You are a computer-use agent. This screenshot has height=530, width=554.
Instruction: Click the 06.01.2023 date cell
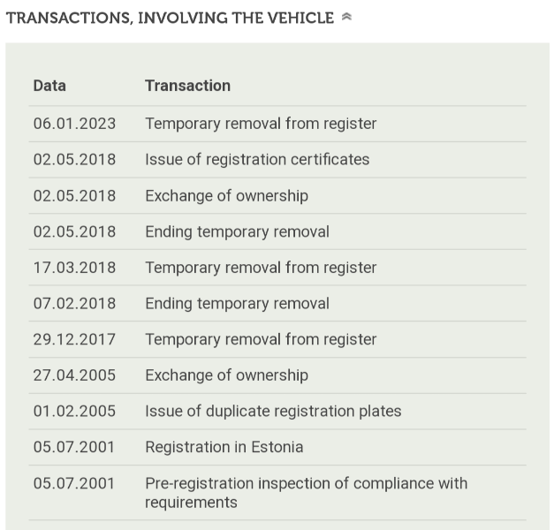(x=74, y=124)
